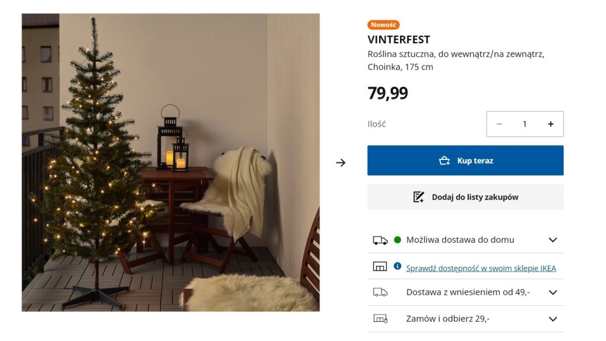Image resolution: width=606 pixels, height=341 pixels.
Task: Click the delivery truck icon
Action: click(x=380, y=240)
